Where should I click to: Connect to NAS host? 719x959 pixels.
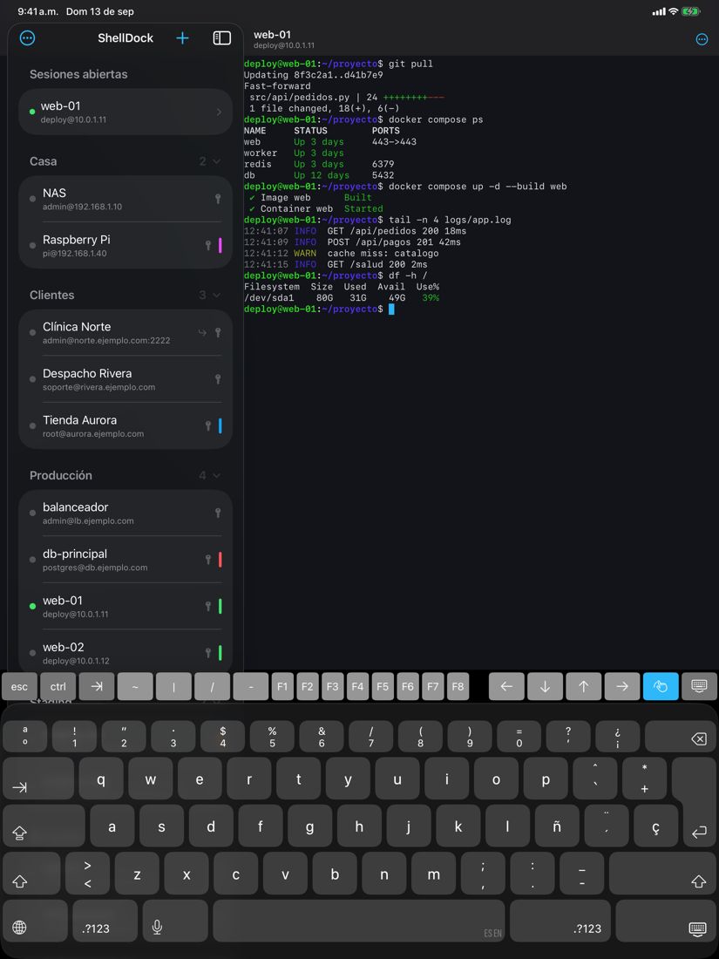click(125, 199)
